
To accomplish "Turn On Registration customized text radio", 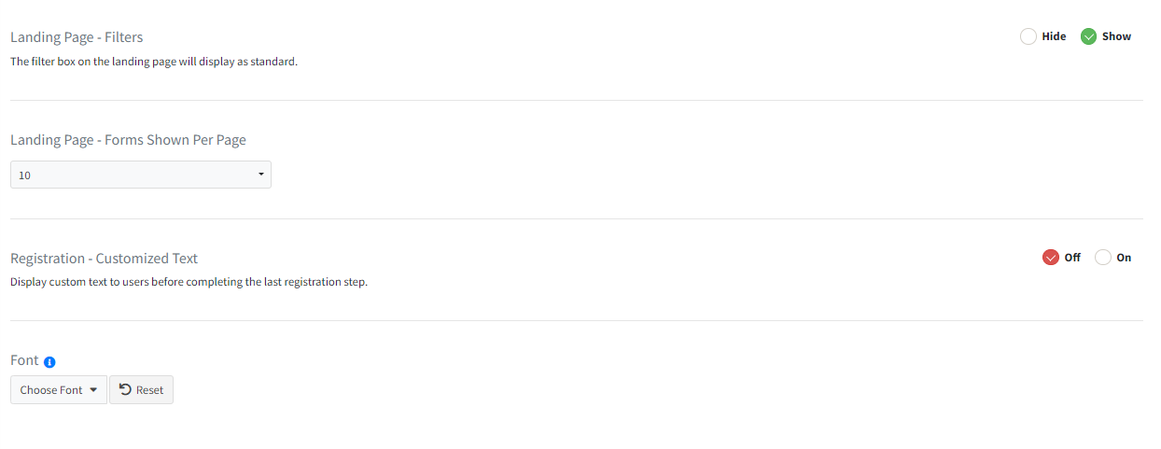I will (x=1103, y=258).
